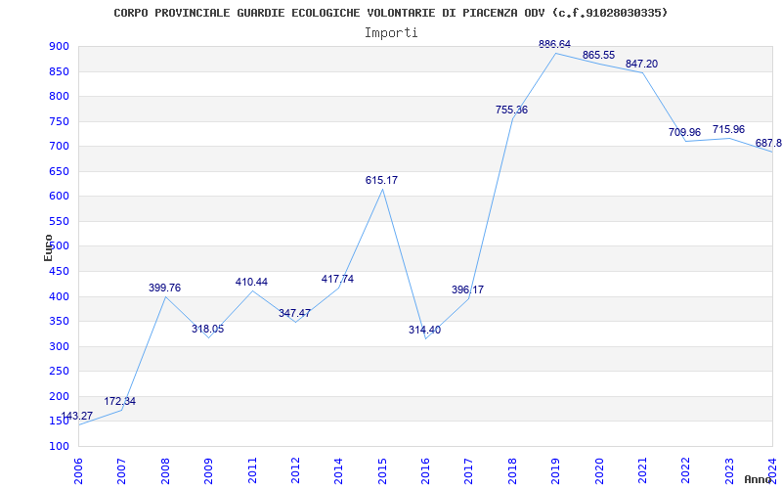Select the 318.05 data label
The width and height of the screenshot is (782, 489).
click(208, 329)
